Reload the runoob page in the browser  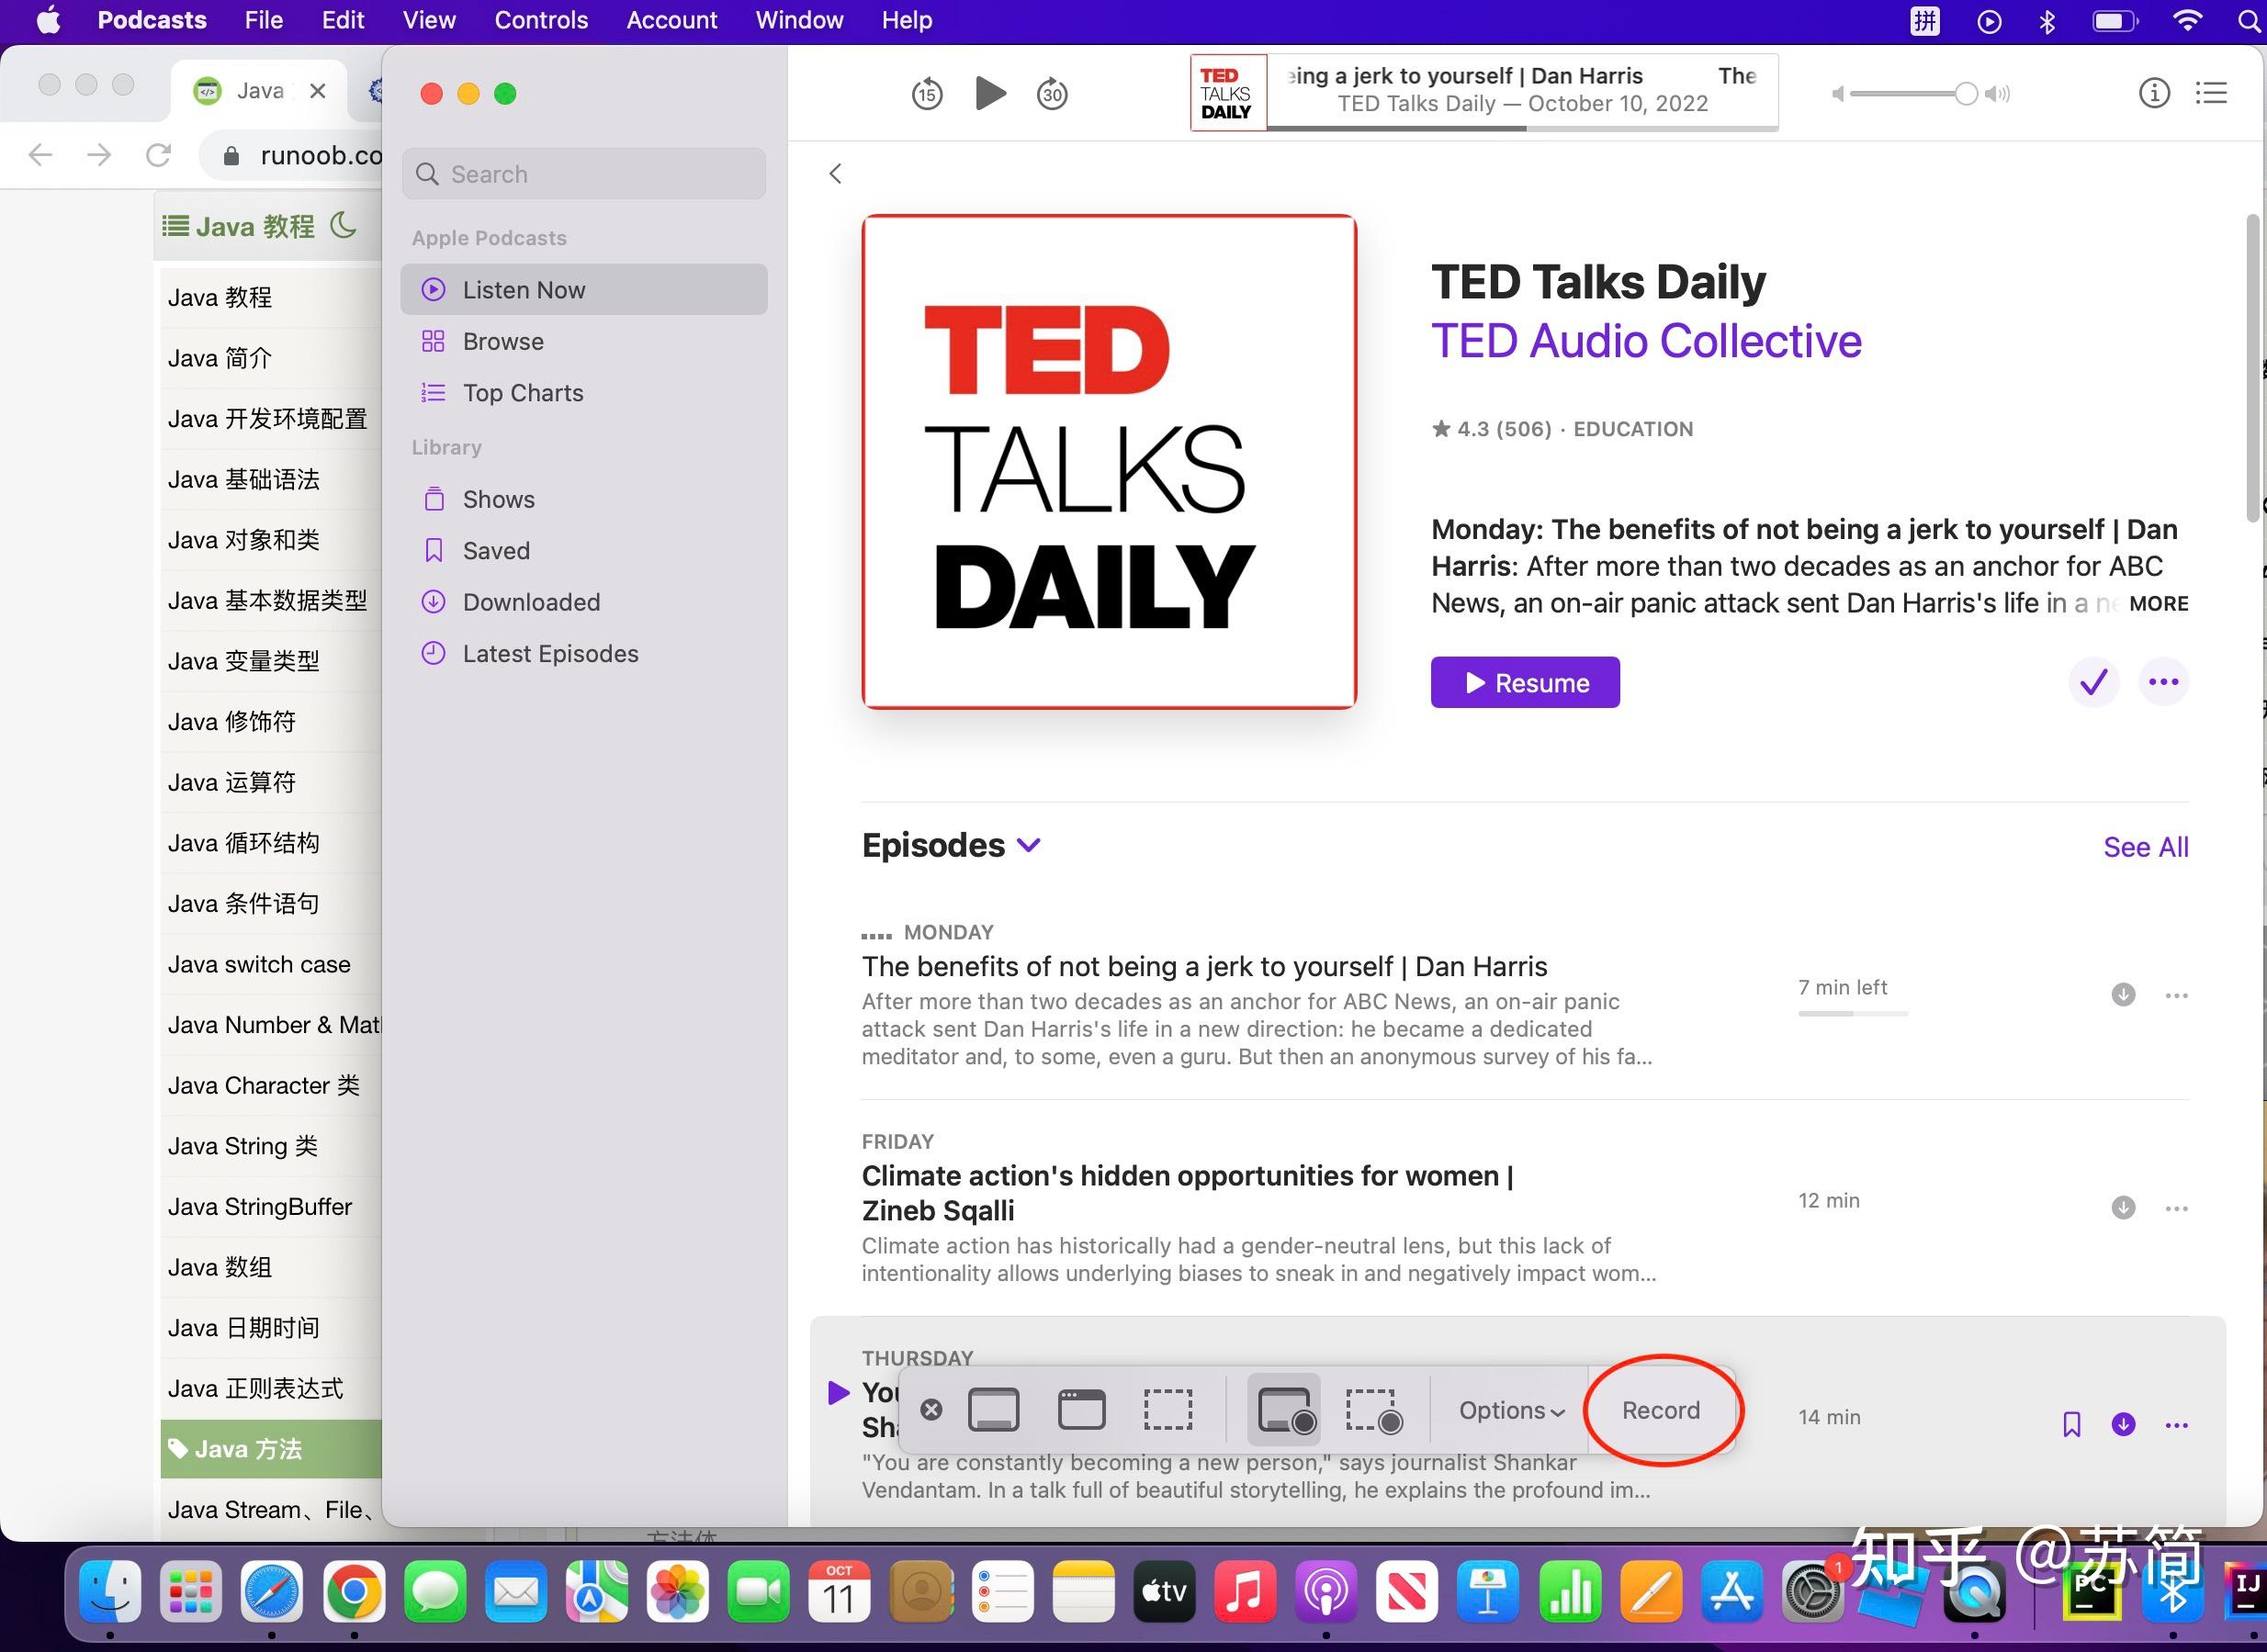tap(158, 154)
